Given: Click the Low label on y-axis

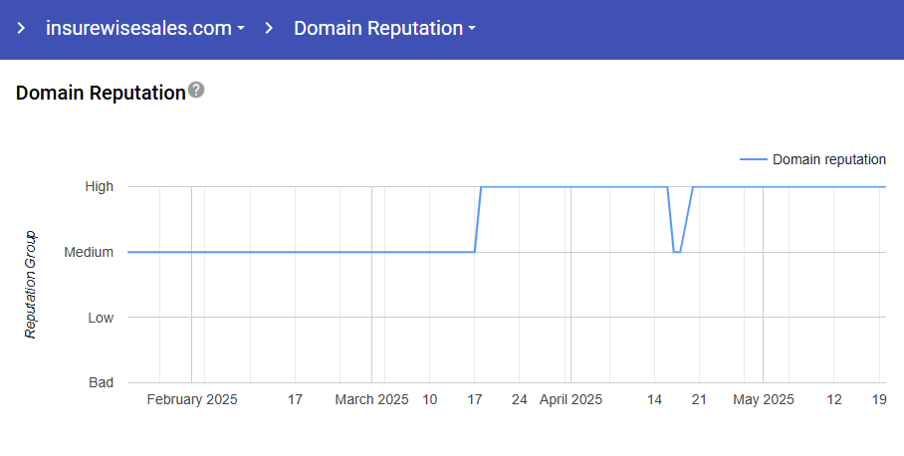Looking at the screenshot, I should [100, 318].
